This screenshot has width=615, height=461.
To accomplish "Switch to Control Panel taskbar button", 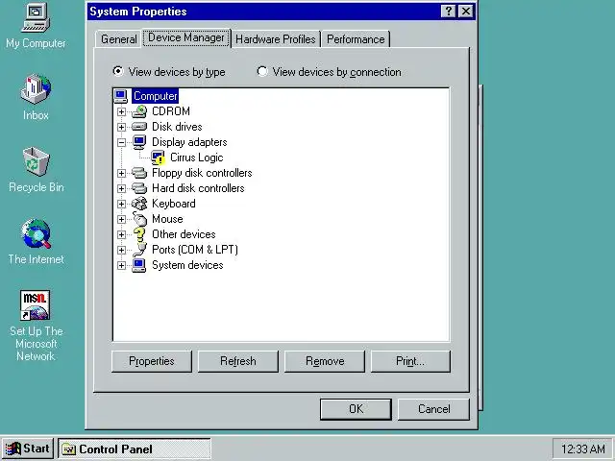I will [x=135, y=449].
